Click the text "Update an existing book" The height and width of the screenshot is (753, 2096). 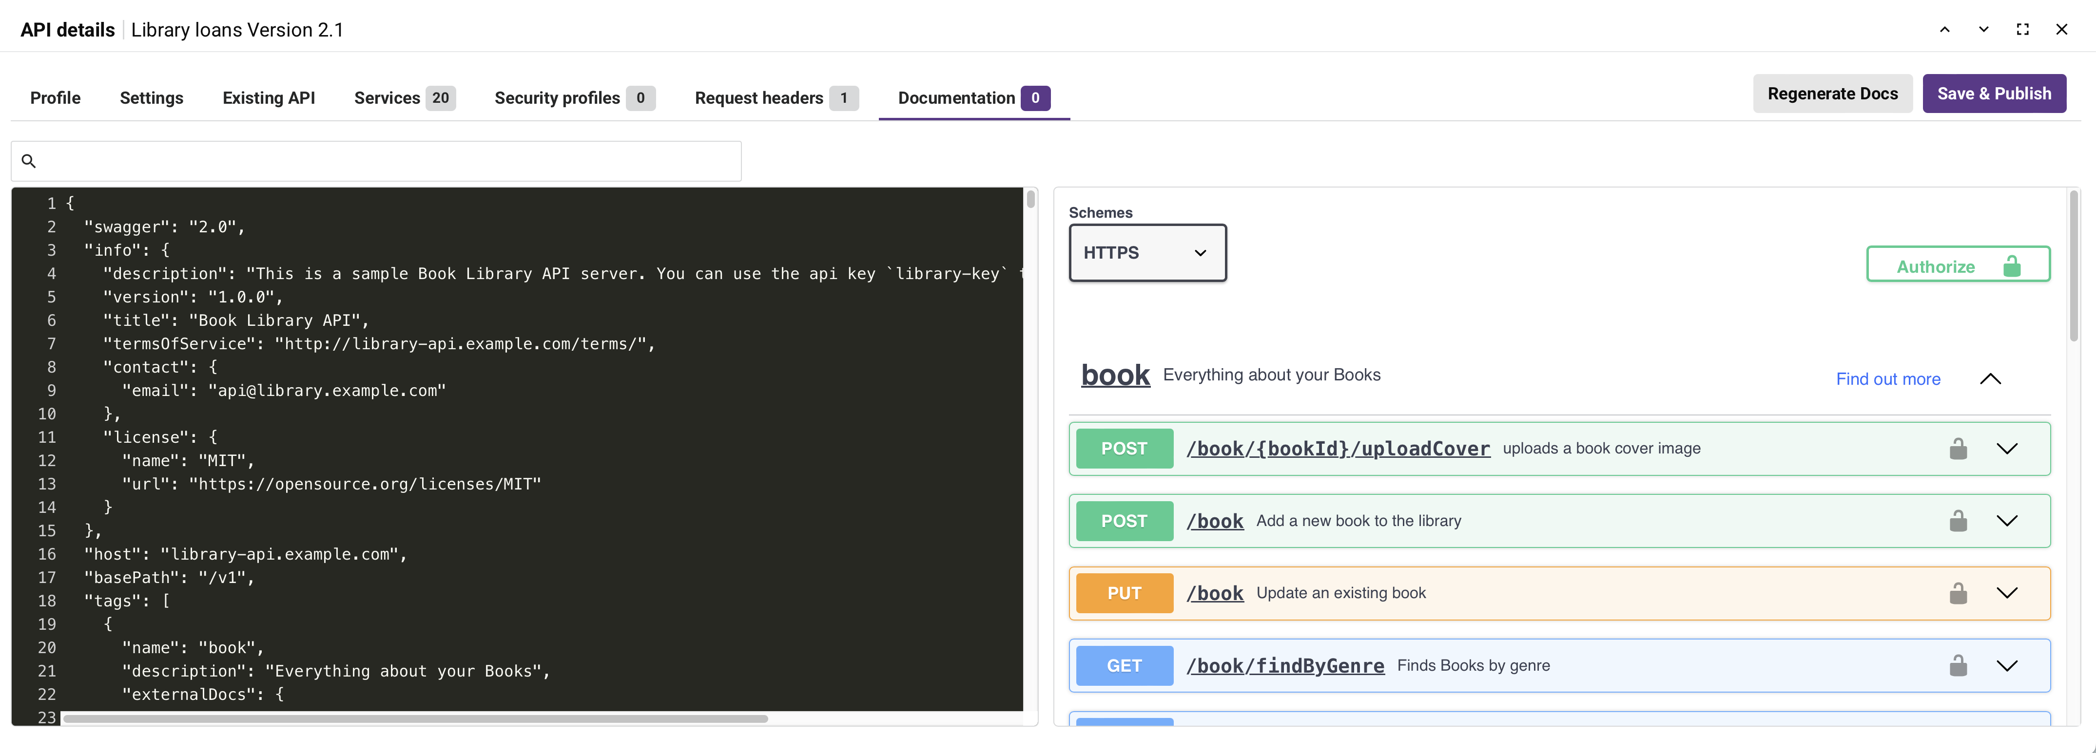tap(1341, 593)
